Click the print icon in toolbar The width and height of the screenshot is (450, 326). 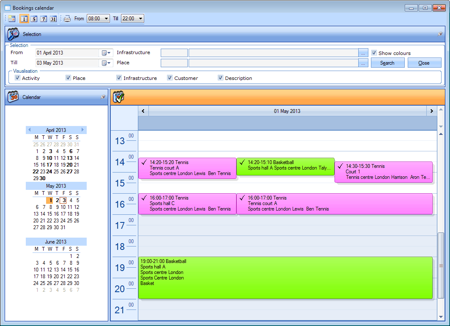coord(67,19)
